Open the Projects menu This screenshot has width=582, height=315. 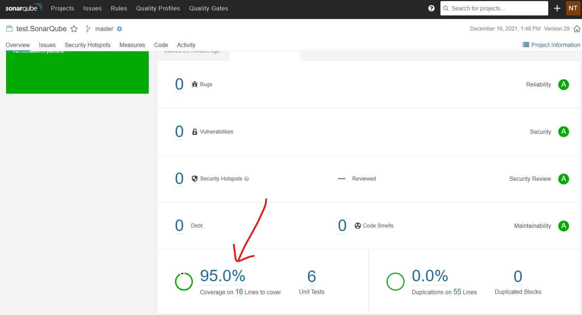(x=63, y=8)
